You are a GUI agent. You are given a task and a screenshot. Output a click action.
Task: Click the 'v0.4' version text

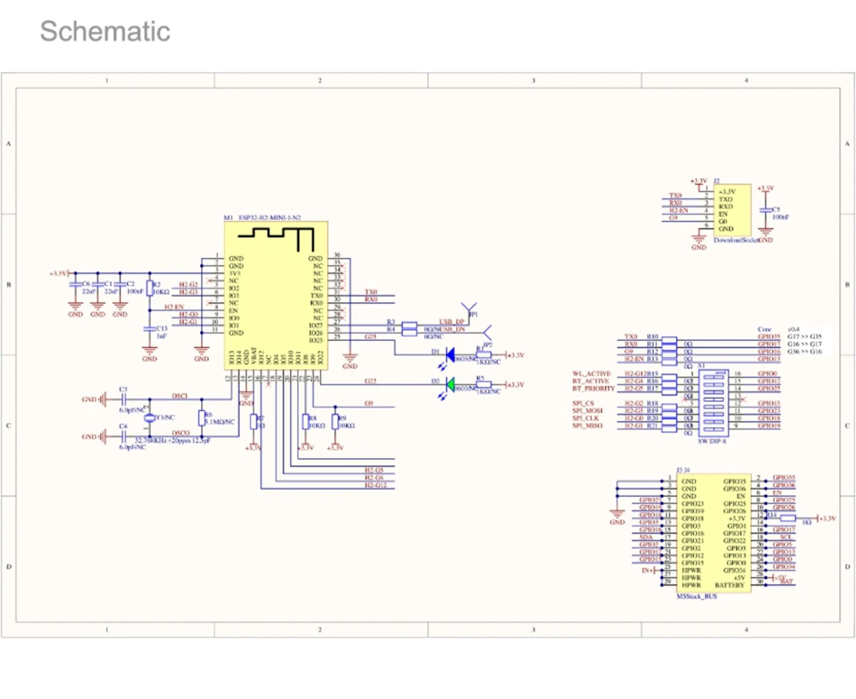click(793, 329)
